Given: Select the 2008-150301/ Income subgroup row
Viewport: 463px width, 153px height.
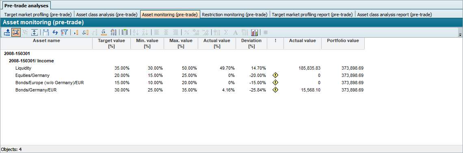Looking at the screenshot, I should pos(182,61).
